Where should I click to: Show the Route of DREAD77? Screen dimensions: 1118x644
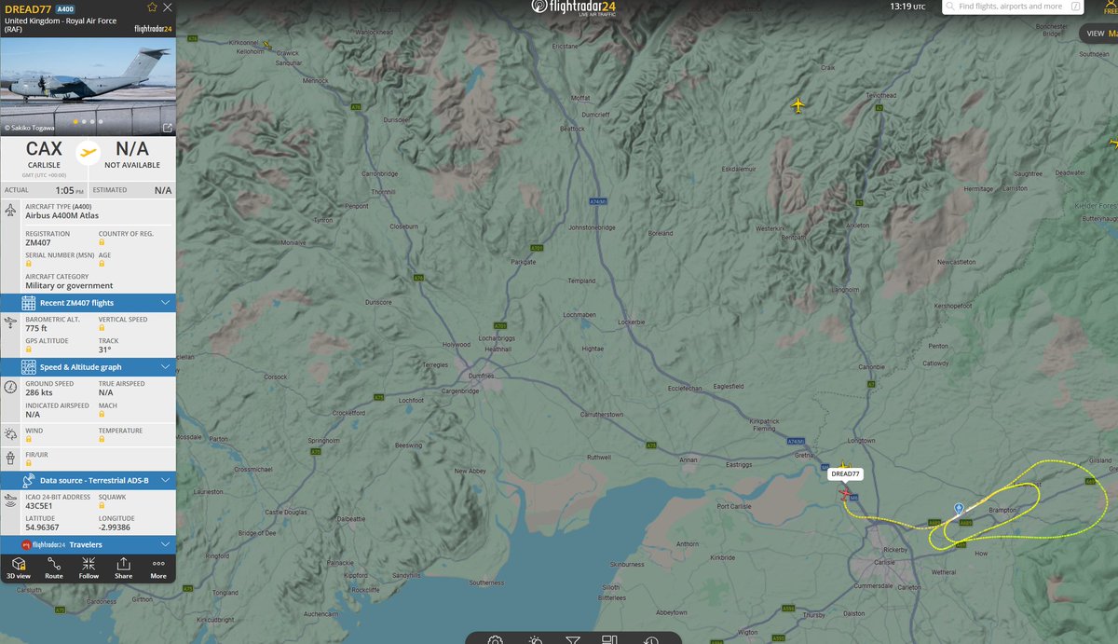coord(54,568)
